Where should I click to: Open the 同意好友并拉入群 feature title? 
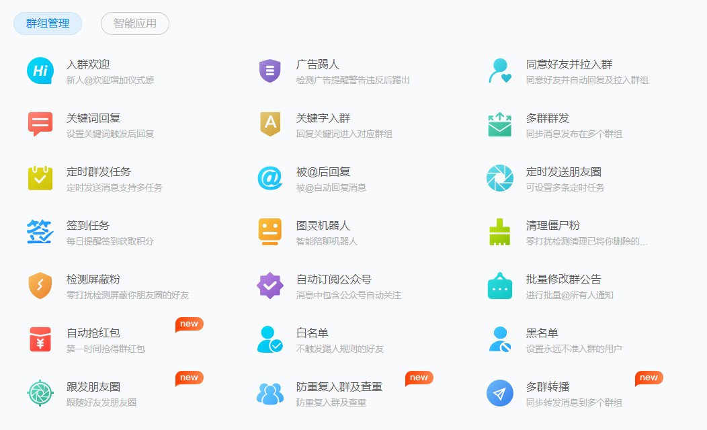click(569, 64)
